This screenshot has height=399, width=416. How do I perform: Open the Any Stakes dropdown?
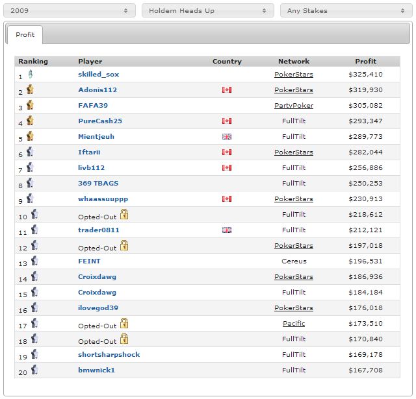pyautogui.click(x=346, y=11)
